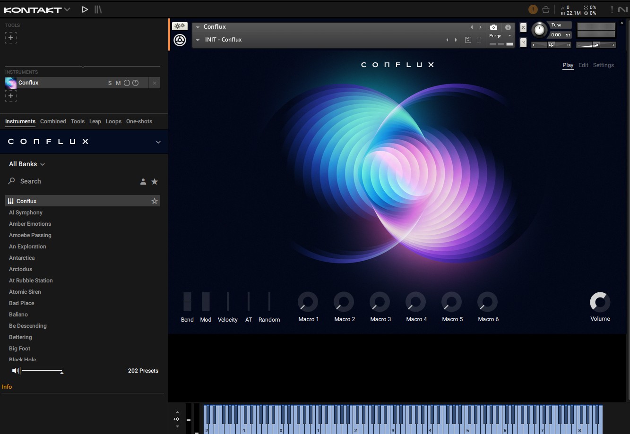This screenshot has height=434, width=630.
Task: Click the plus icon to add an instrument
Action: tap(10, 96)
